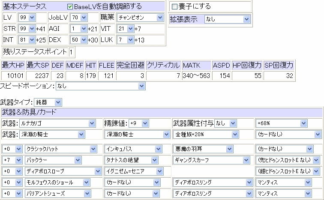Open the タナトスの絶望 card dropdown
The height and width of the screenshot is (200, 324).
coord(131,160)
